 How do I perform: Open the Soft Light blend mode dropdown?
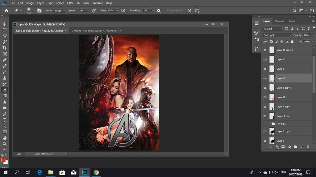click(x=277, y=35)
